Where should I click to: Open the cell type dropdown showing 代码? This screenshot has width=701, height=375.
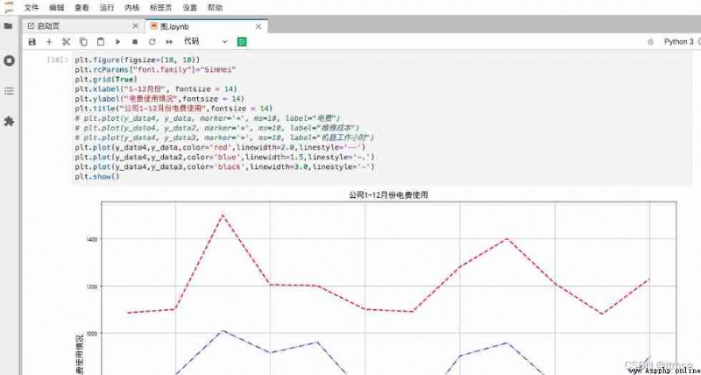coord(206,41)
